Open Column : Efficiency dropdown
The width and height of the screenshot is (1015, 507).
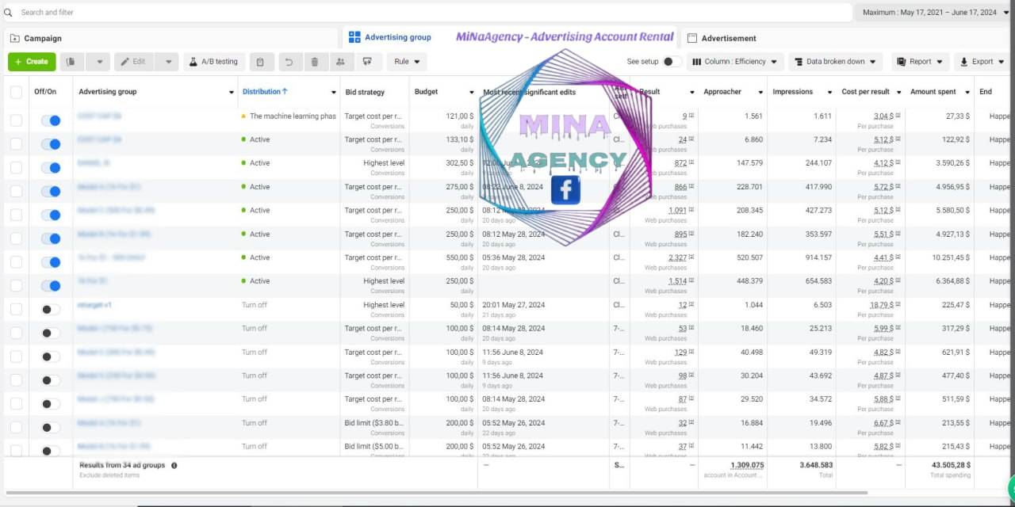pos(735,62)
